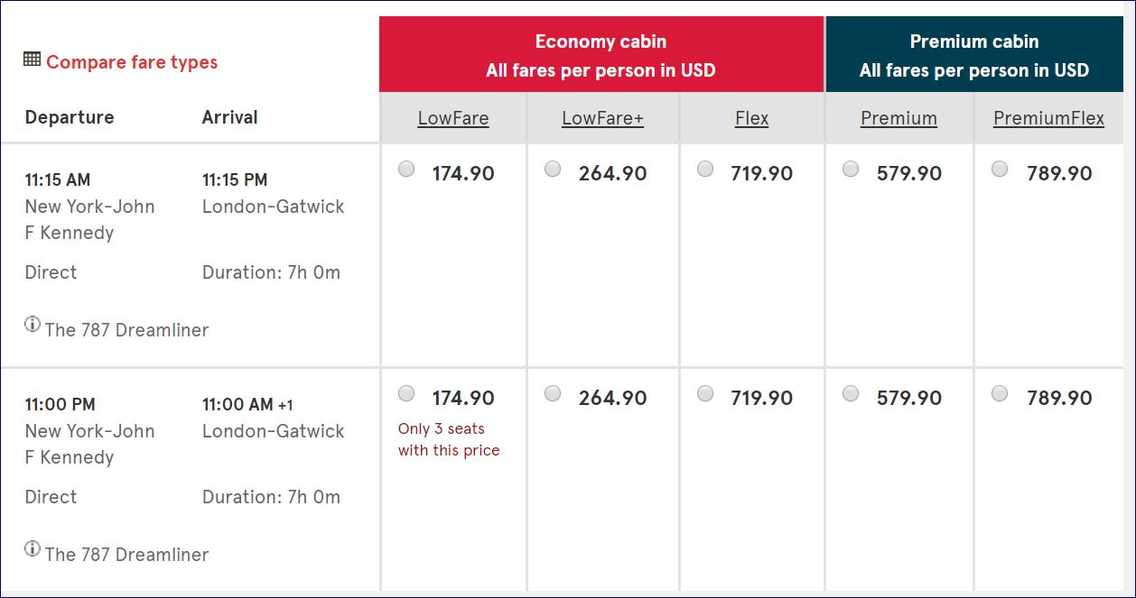1136x598 pixels.
Task: Choose 719.90 Flex fare on 11:15 AM flight
Action: point(705,169)
